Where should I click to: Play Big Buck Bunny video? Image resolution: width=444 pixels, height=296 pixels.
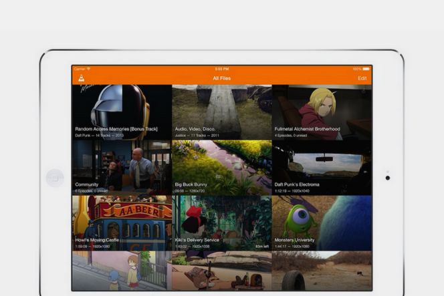coord(222,168)
